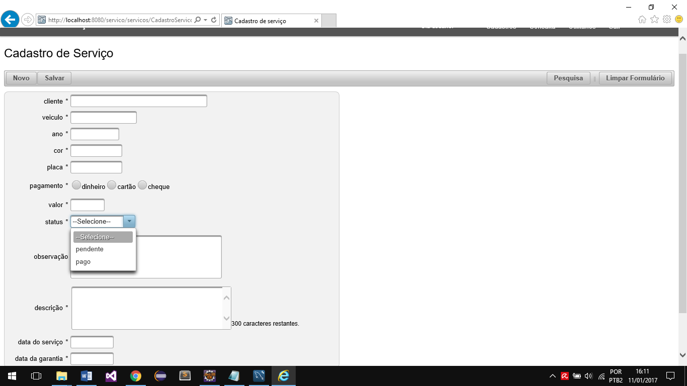Open Task View on the taskbar
This screenshot has height=386, width=687.
(36, 376)
